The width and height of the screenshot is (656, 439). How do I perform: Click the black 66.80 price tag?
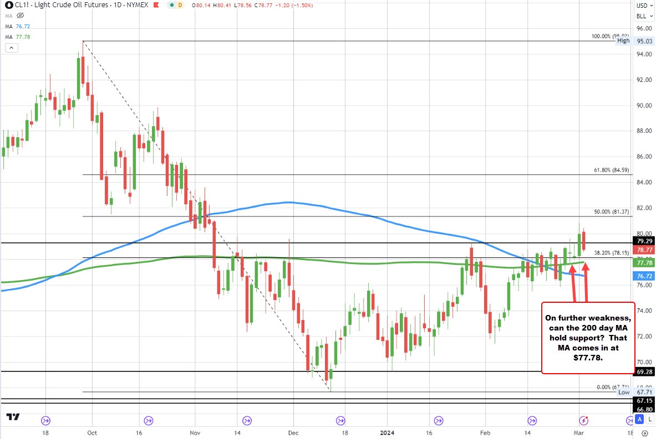point(644,409)
